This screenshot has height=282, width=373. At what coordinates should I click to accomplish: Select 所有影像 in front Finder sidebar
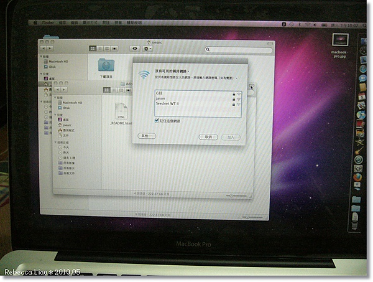tap(67, 163)
